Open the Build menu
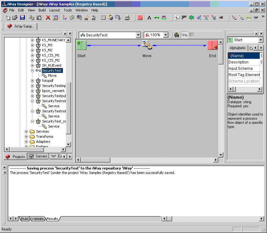This screenshot has width=267, height=233. [42, 10]
